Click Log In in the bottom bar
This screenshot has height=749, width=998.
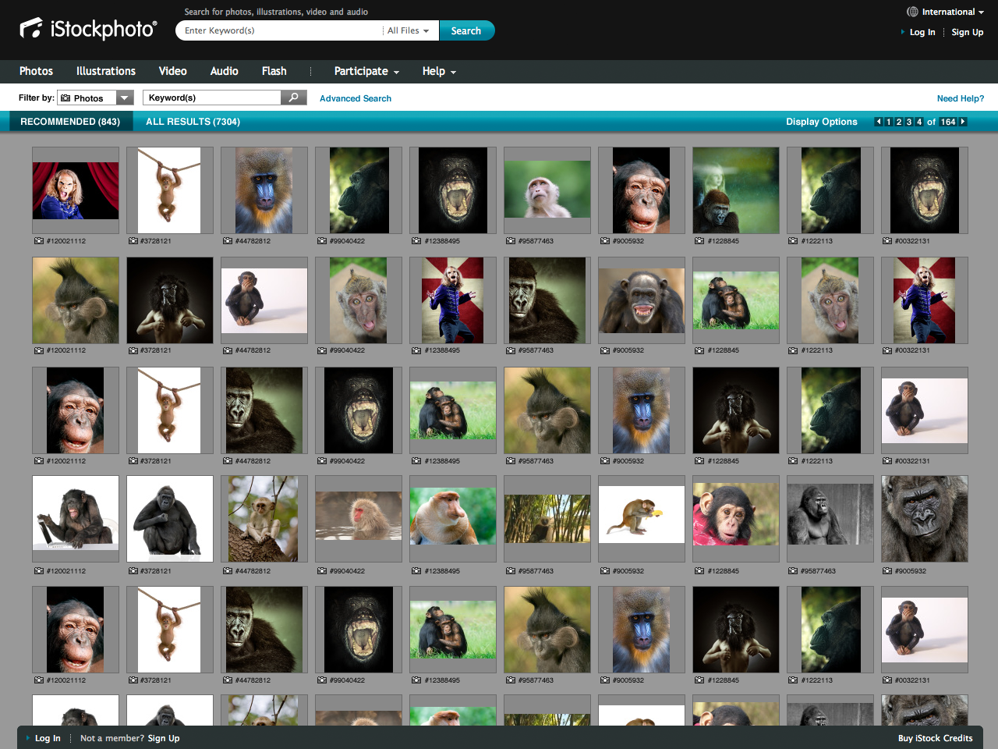click(x=48, y=738)
